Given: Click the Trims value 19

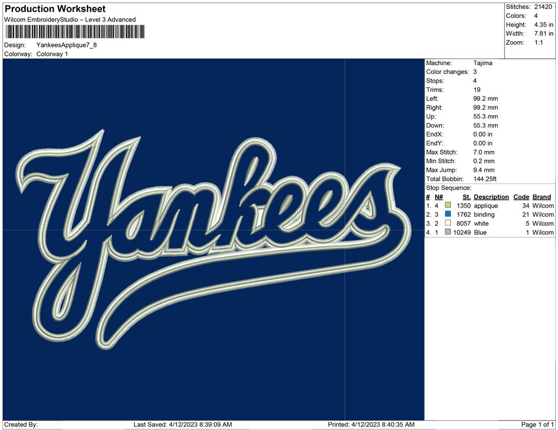Looking at the screenshot, I should pyautogui.click(x=477, y=90).
